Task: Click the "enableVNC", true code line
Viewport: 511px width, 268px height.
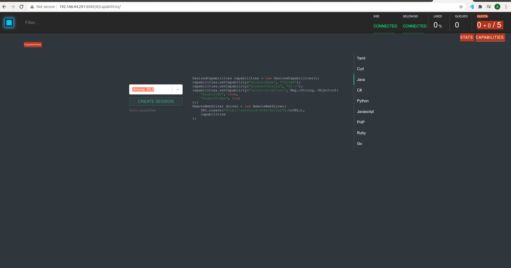Action: tap(219, 94)
